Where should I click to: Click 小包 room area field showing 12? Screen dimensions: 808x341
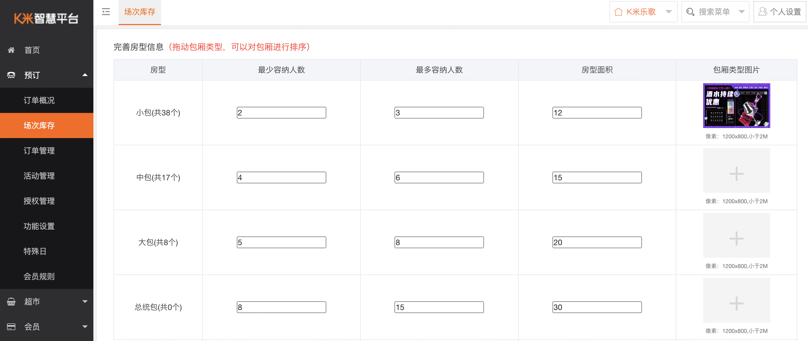(597, 113)
